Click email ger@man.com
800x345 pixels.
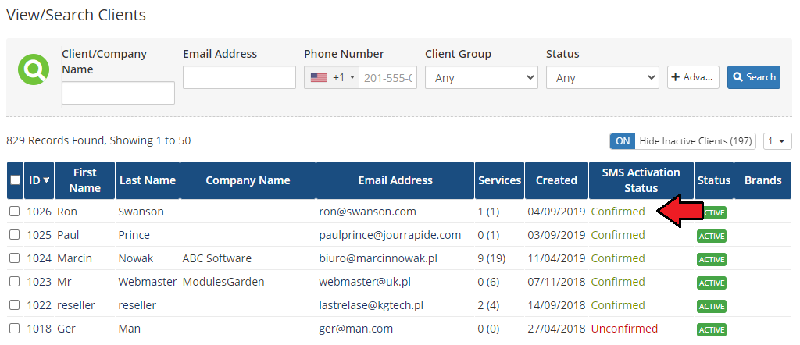click(356, 329)
